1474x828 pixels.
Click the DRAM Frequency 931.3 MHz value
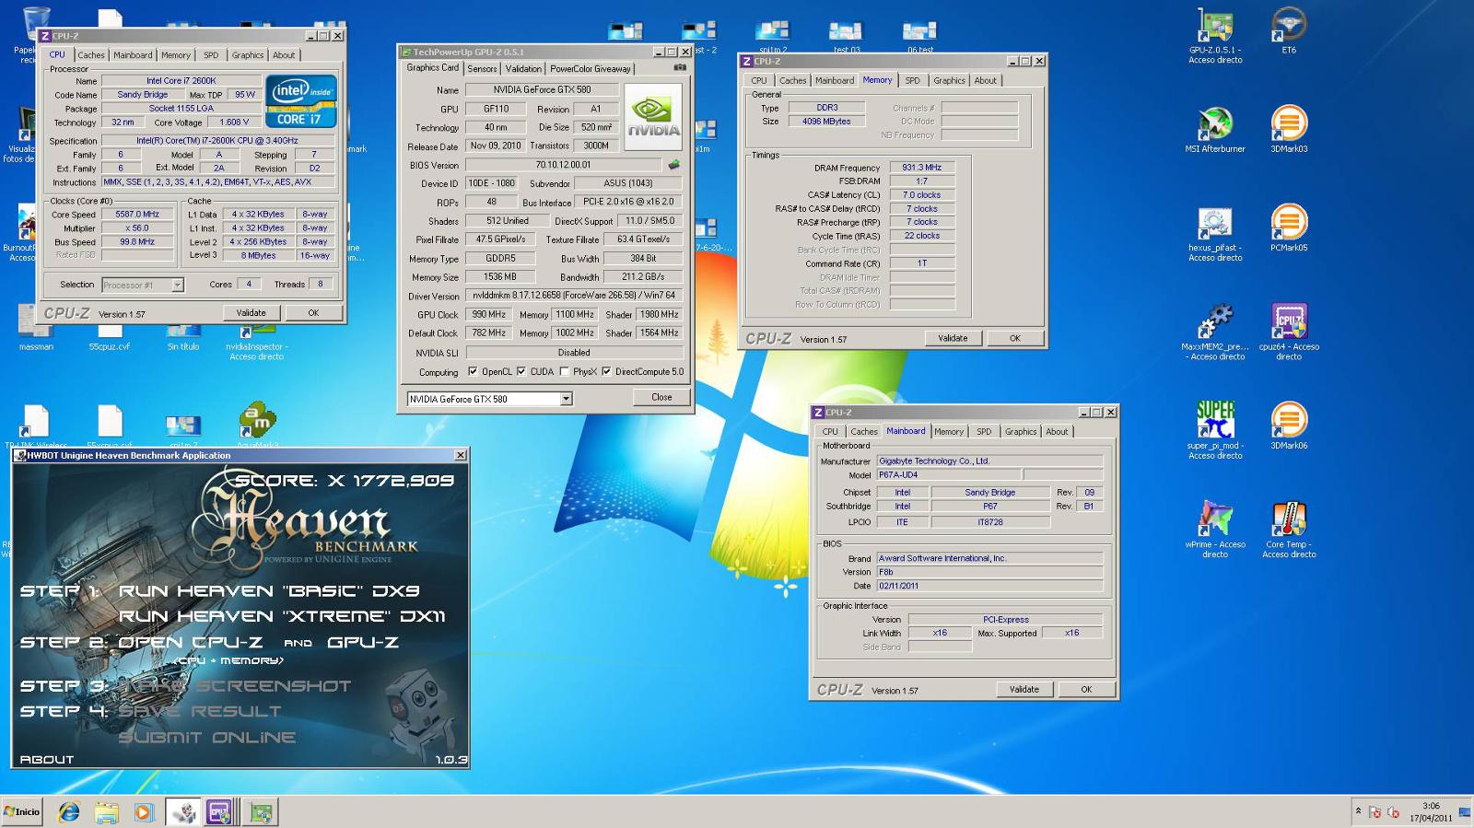coord(921,168)
